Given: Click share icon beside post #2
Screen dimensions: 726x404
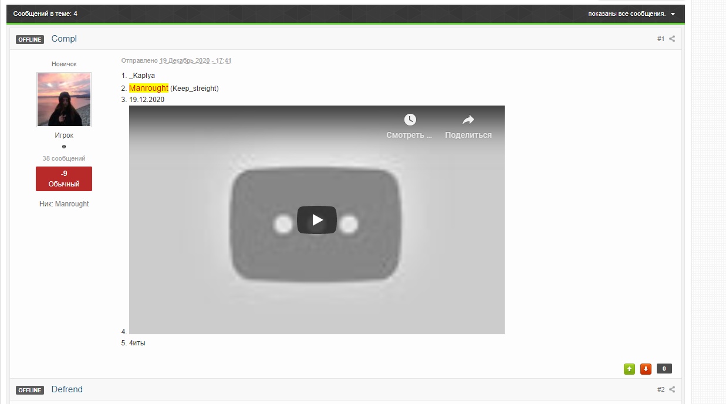Looking at the screenshot, I should point(672,390).
